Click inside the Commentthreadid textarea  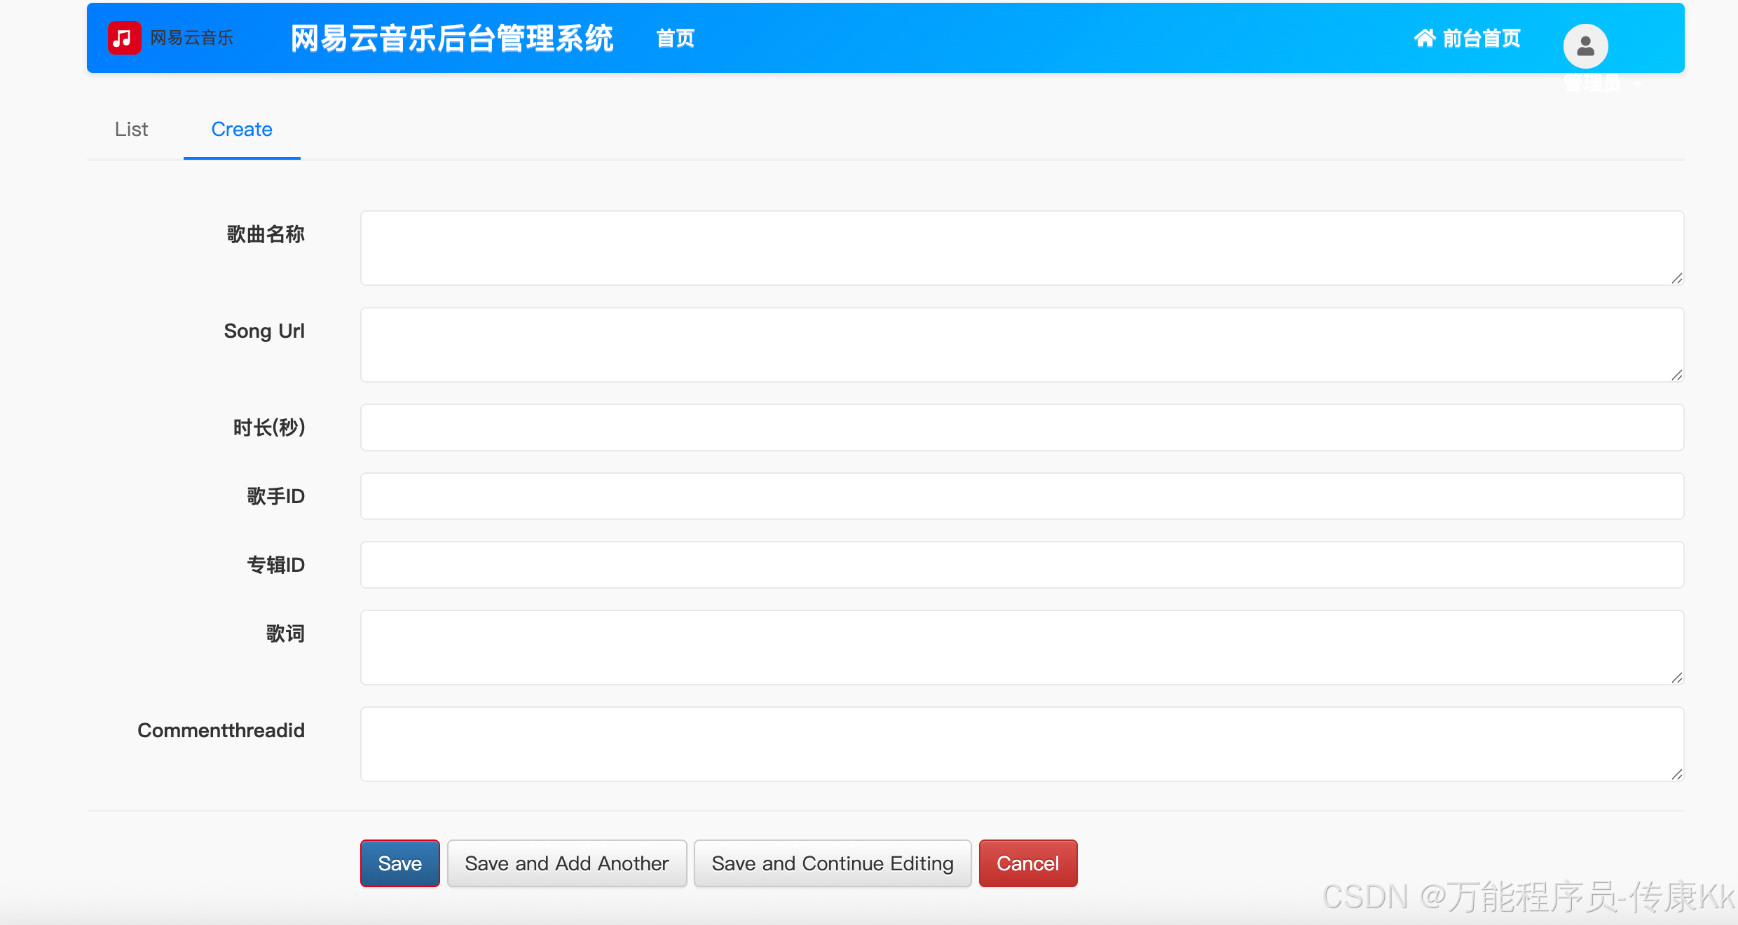[x=1021, y=744]
